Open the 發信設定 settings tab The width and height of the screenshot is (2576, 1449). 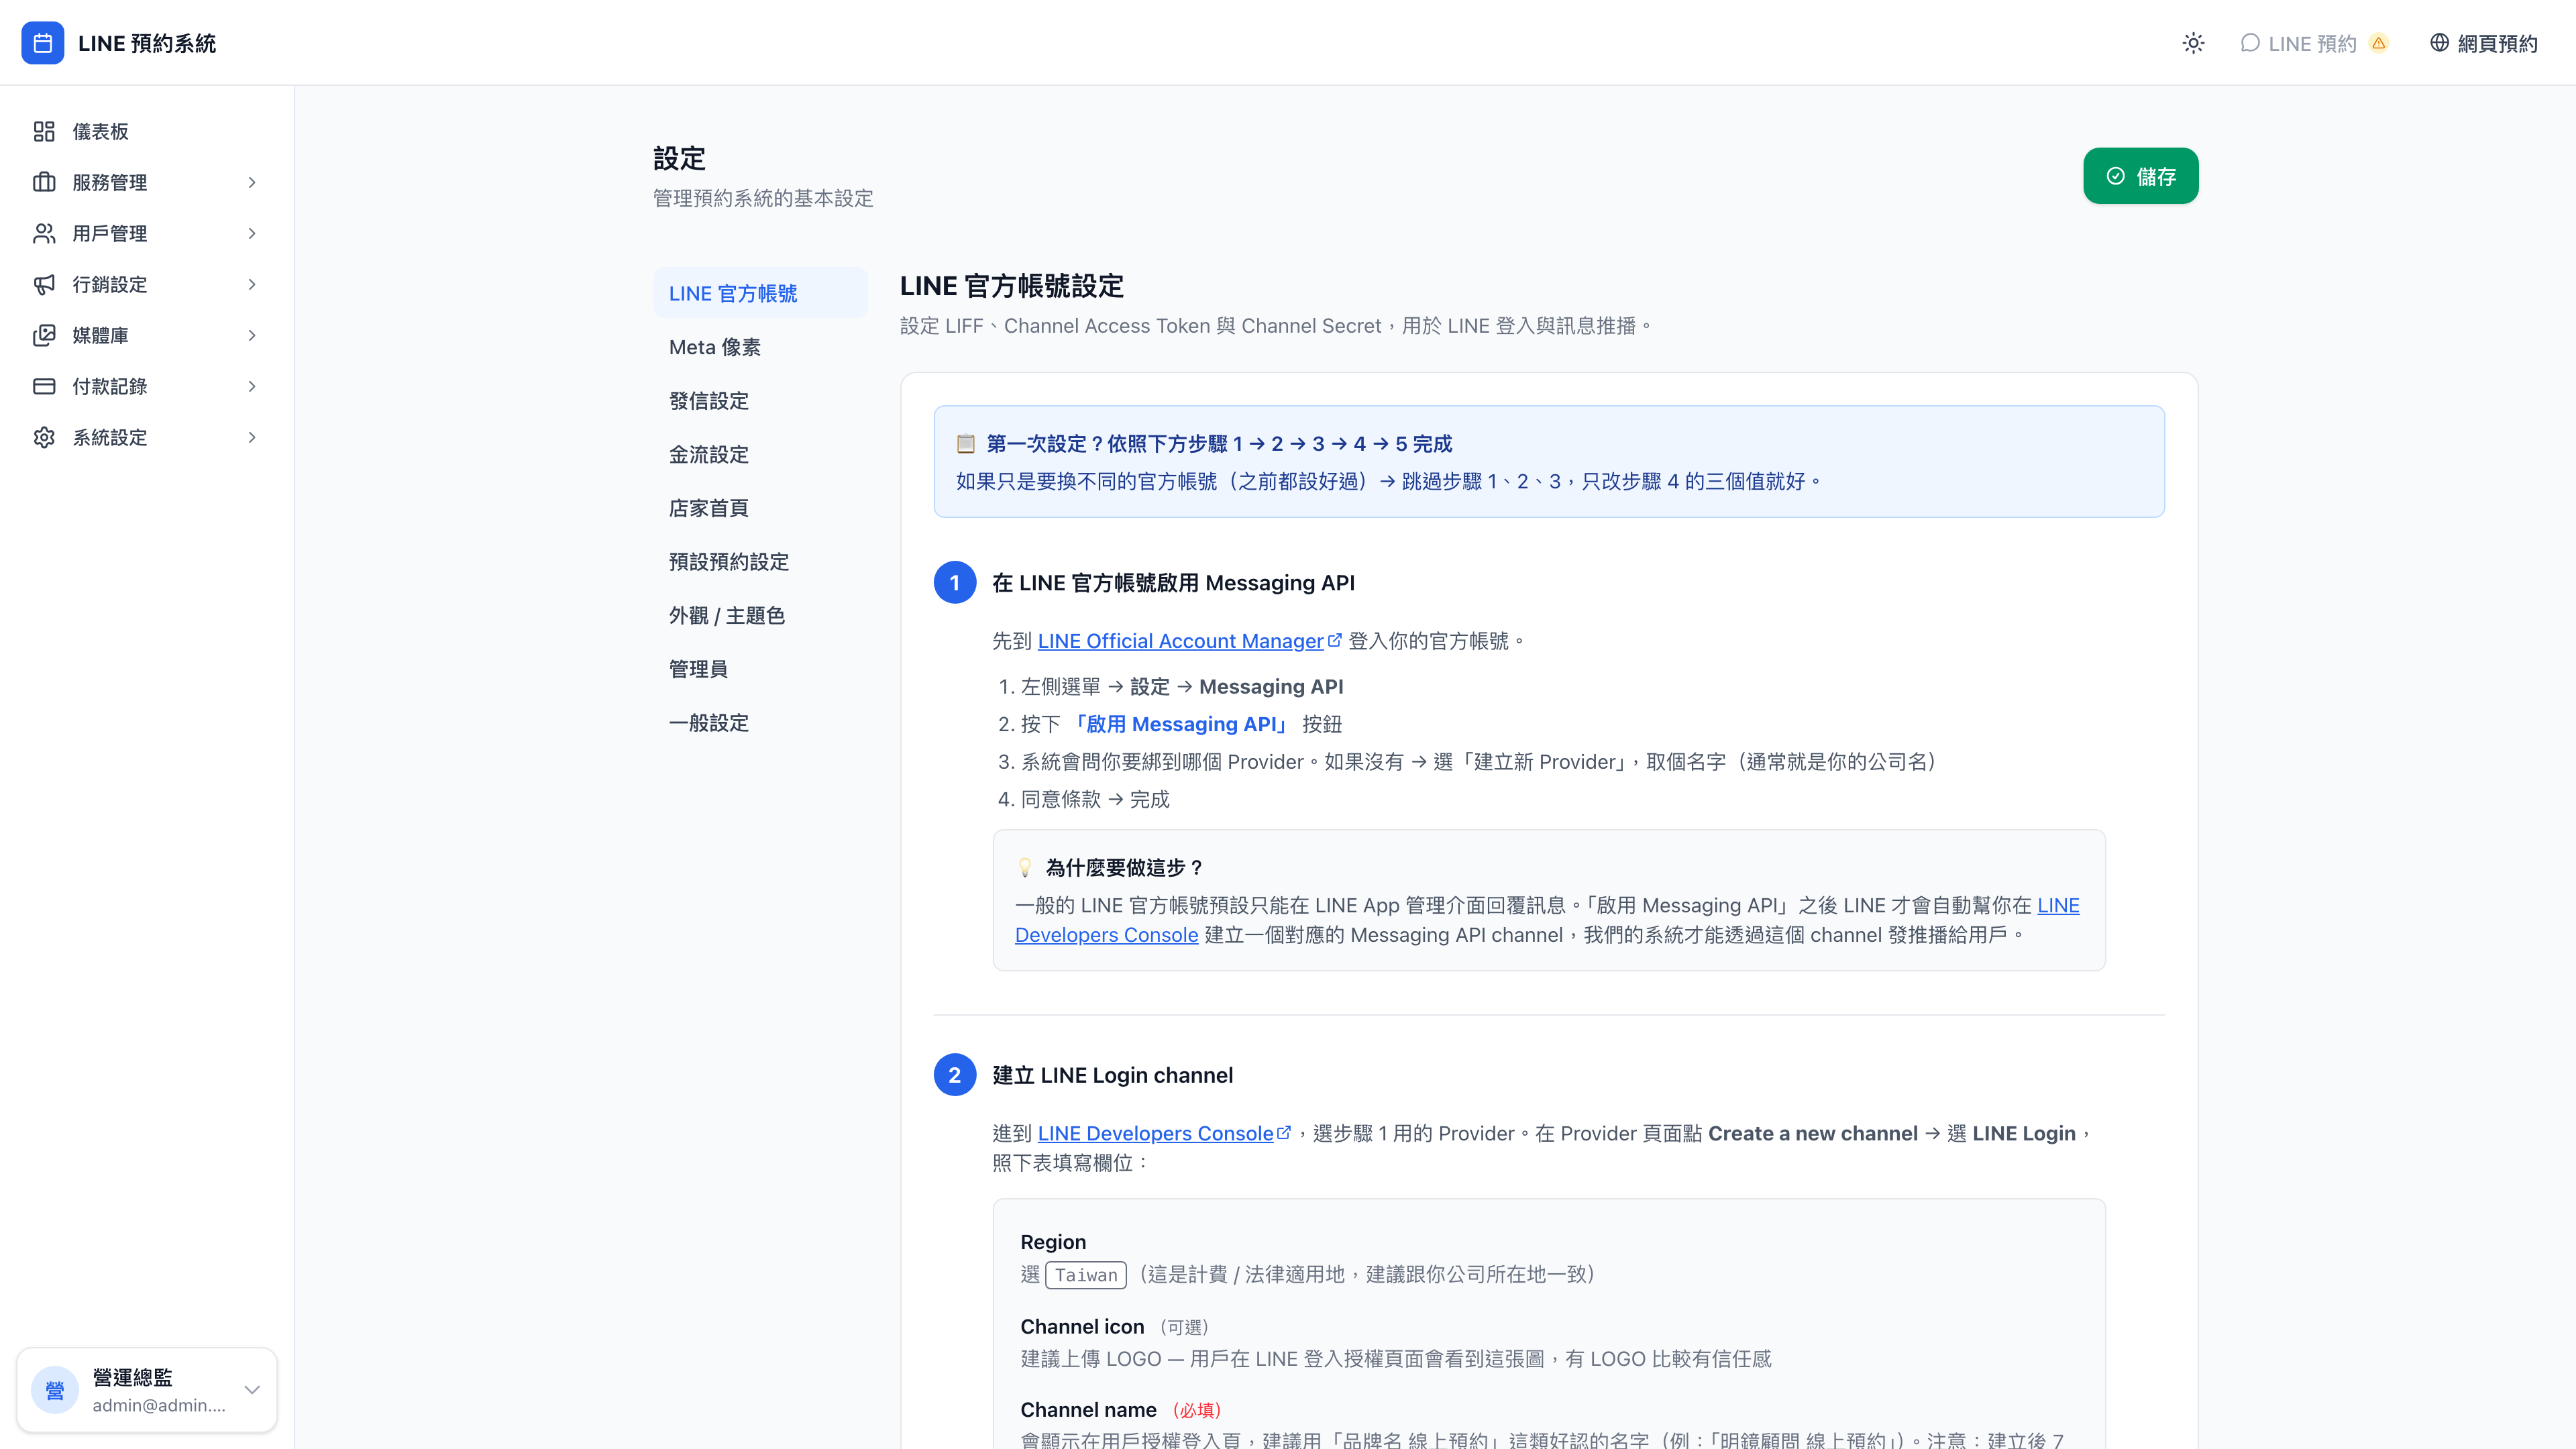point(760,400)
